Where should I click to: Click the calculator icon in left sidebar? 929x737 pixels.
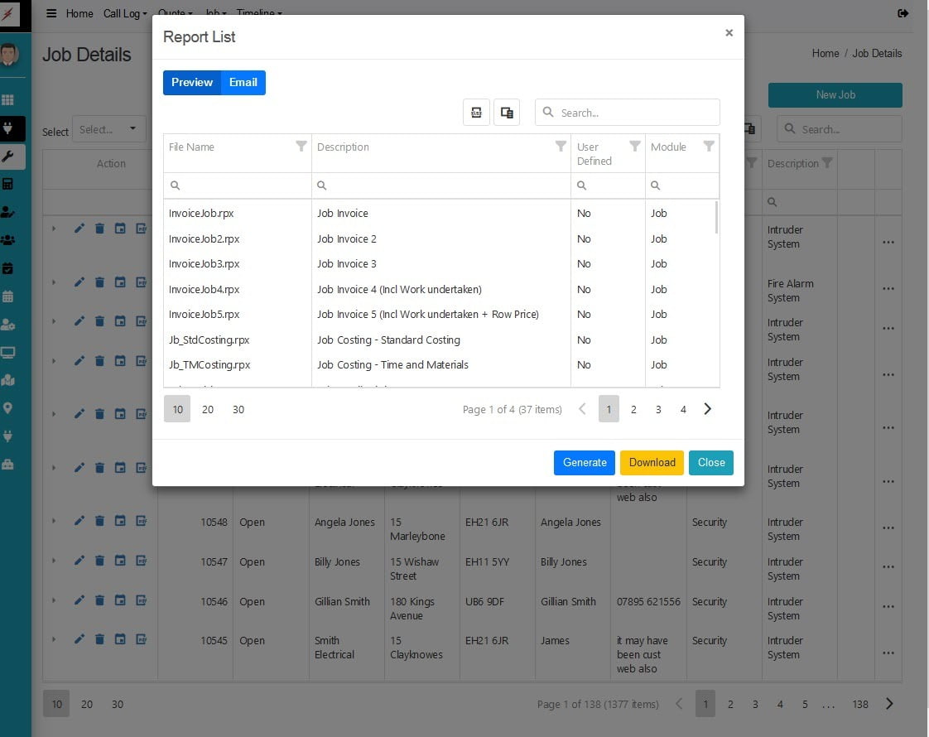(x=8, y=184)
